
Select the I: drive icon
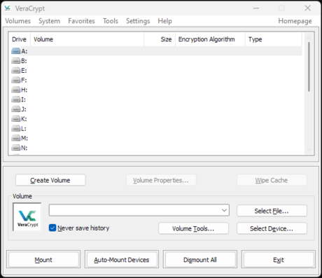pos(16,99)
